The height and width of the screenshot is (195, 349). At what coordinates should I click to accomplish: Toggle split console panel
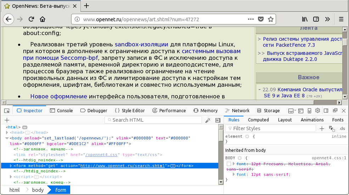301,111
